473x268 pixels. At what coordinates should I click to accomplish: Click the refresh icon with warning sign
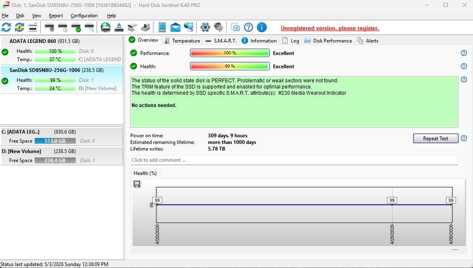(19, 27)
